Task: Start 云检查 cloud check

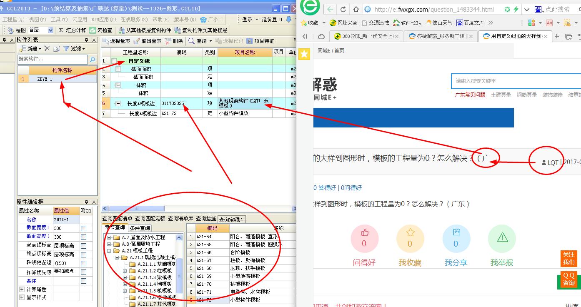Action: click(101, 30)
